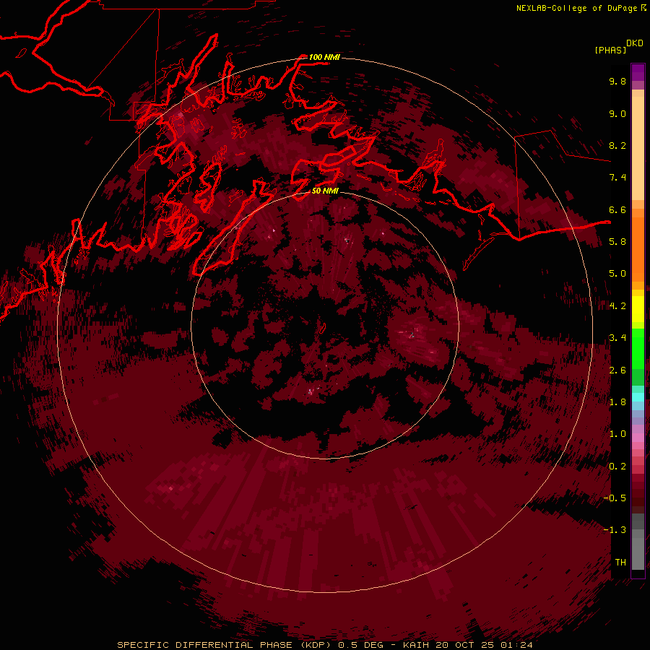Click the 0.2 value on color scale
This screenshot has height=650, width=650.
617,467
